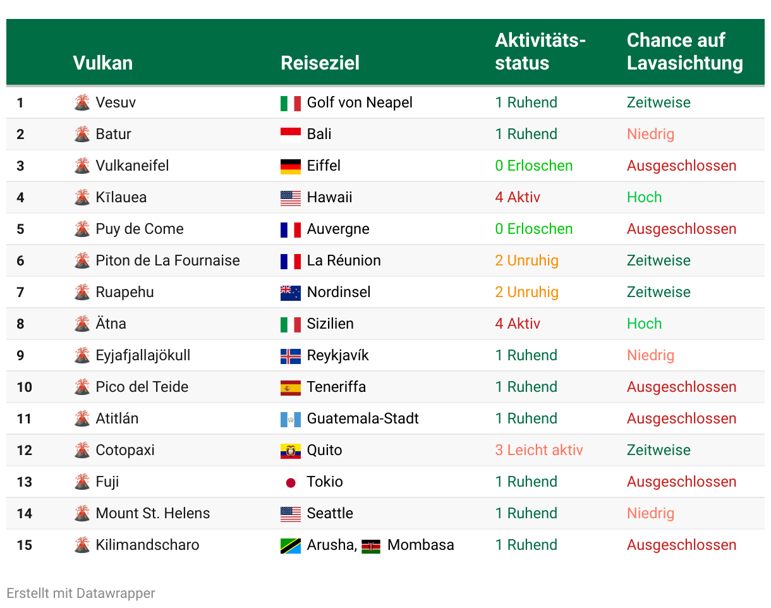Click the New Zealand flag beside Nordinsel

point(291,293)
